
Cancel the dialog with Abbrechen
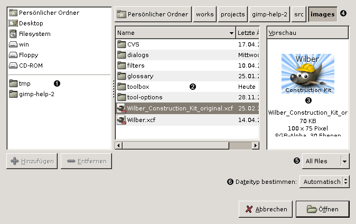pyautogui.click(x=265, y=209)
